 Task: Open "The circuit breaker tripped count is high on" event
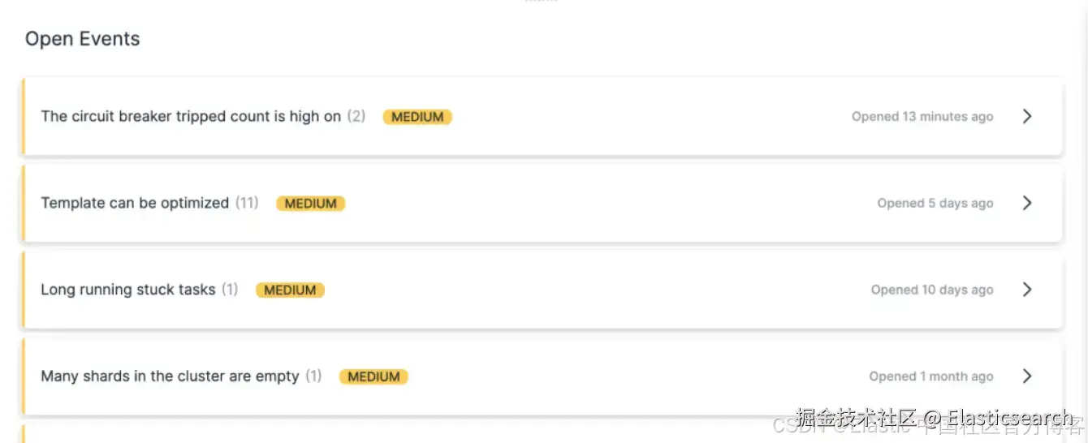191,116
